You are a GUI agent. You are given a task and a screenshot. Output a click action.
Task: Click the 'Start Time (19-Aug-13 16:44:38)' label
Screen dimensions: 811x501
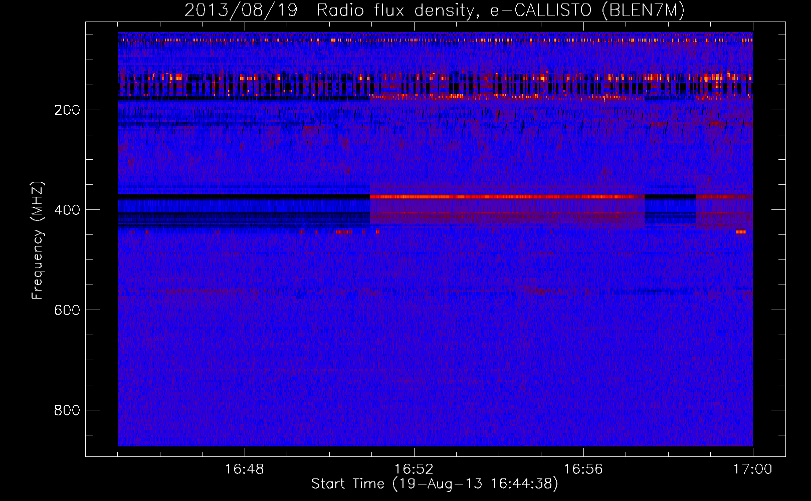coord(435,484)
